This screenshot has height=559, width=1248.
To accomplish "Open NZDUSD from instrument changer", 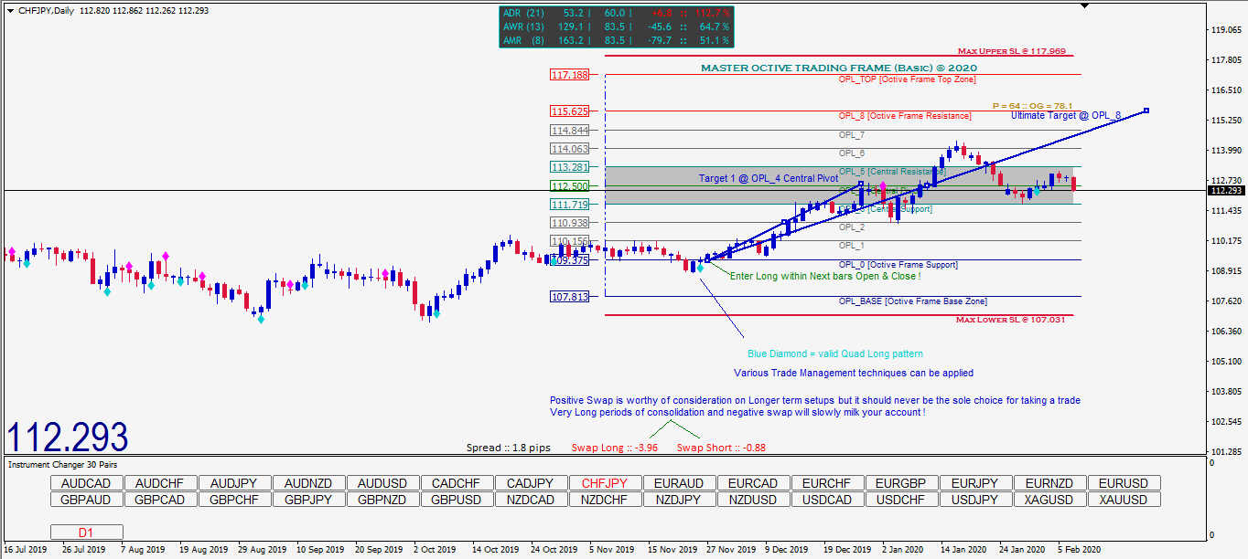I will click(753, 500).
